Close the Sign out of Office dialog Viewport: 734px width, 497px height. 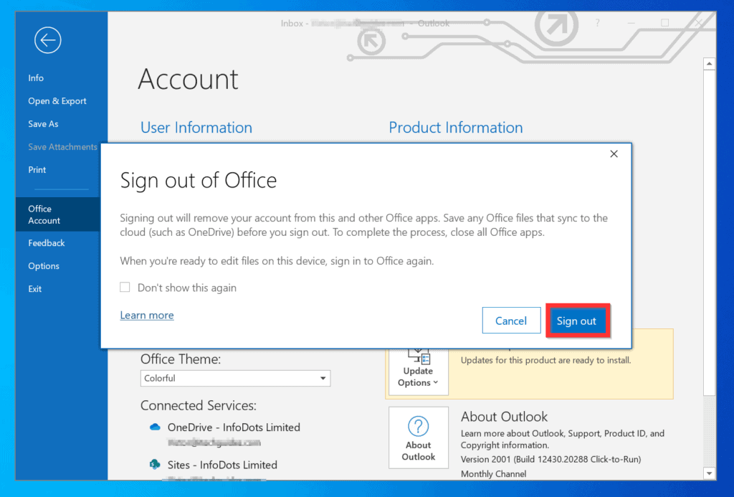click(614, 153)
